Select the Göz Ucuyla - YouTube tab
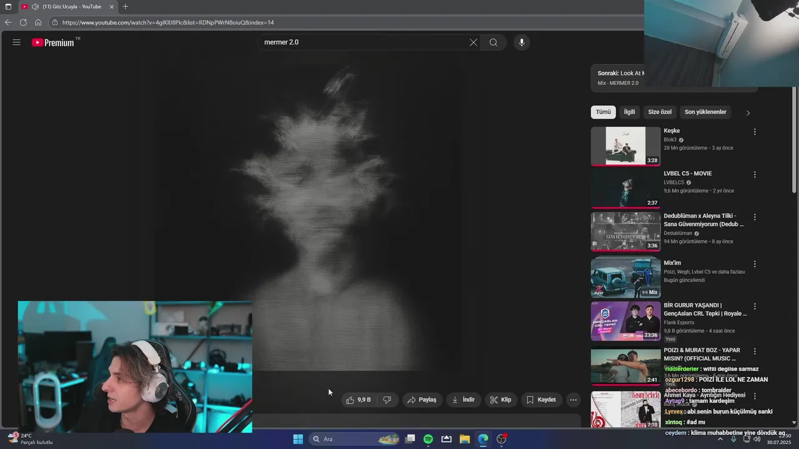799x449 pixels. (67, 7)
